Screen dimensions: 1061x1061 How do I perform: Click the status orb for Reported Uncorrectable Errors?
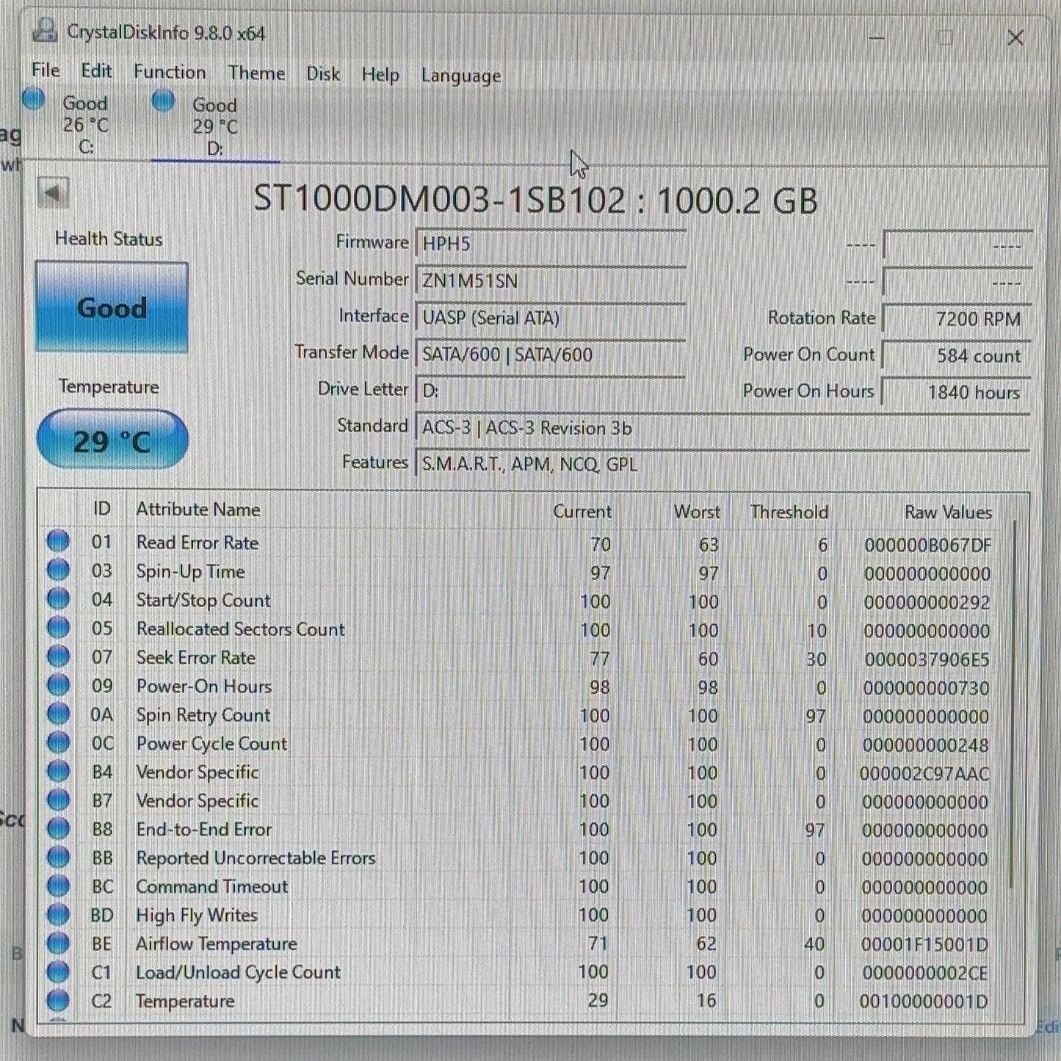[x=58, y=857]
